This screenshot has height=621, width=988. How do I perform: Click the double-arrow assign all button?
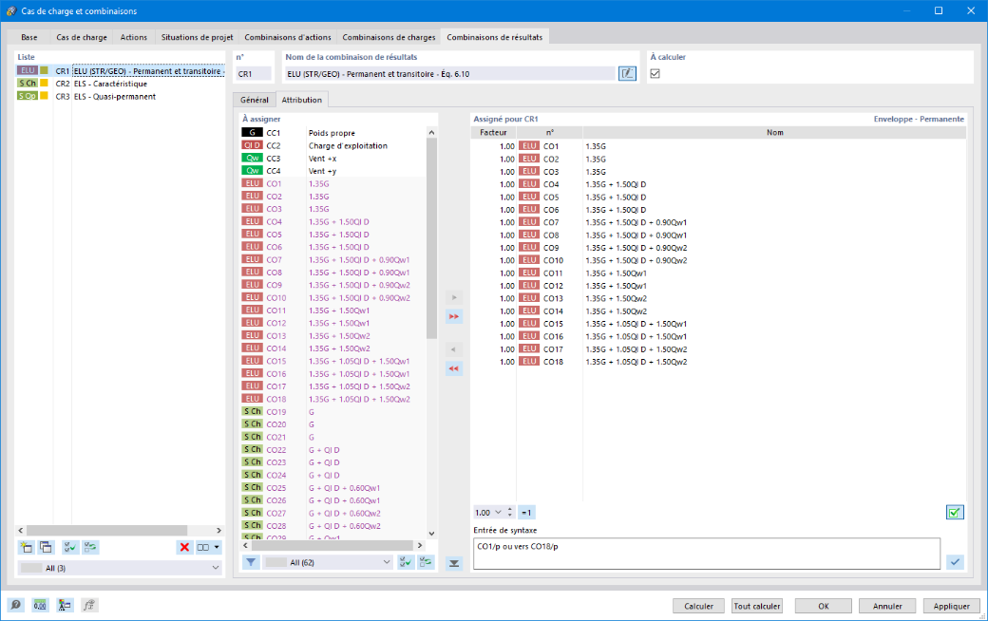tap(454, 316)
